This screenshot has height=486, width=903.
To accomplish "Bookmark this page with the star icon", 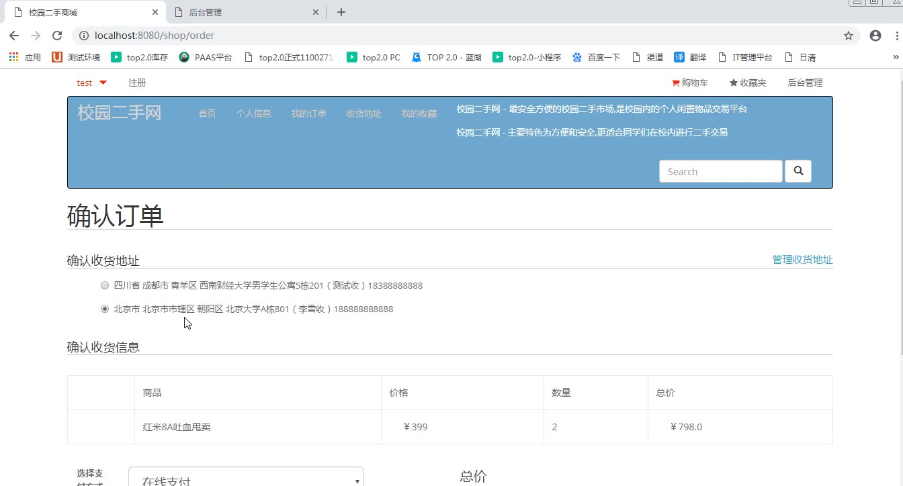I will tap(849, 36).
